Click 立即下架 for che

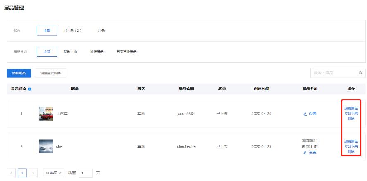point(351,146)
